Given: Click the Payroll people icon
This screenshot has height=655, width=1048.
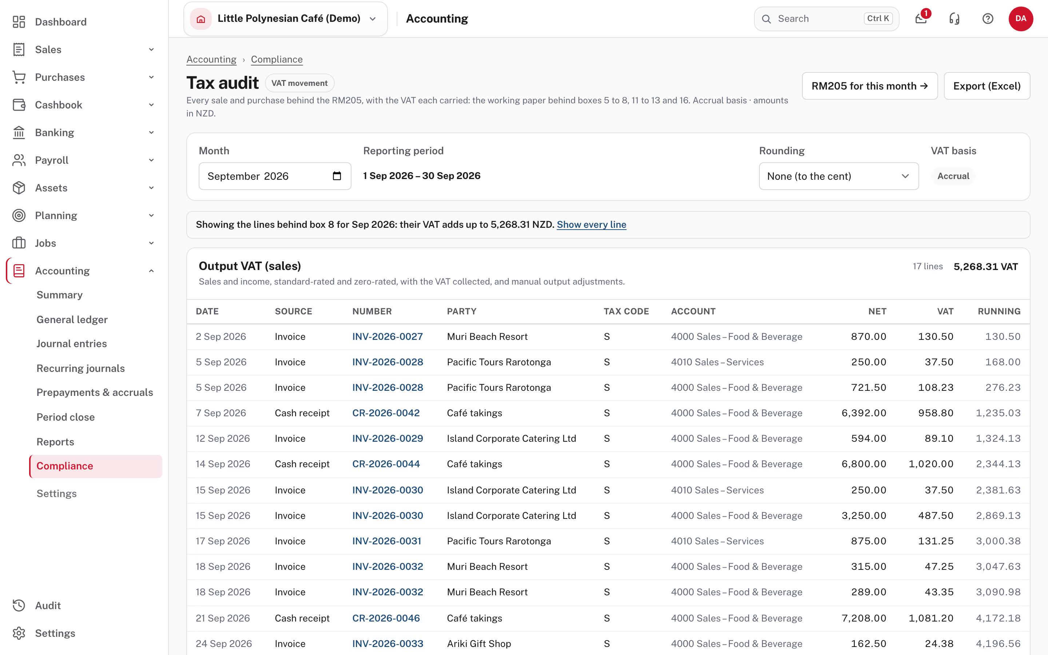Looking at the screenshot, I should [x=19, y=160].
